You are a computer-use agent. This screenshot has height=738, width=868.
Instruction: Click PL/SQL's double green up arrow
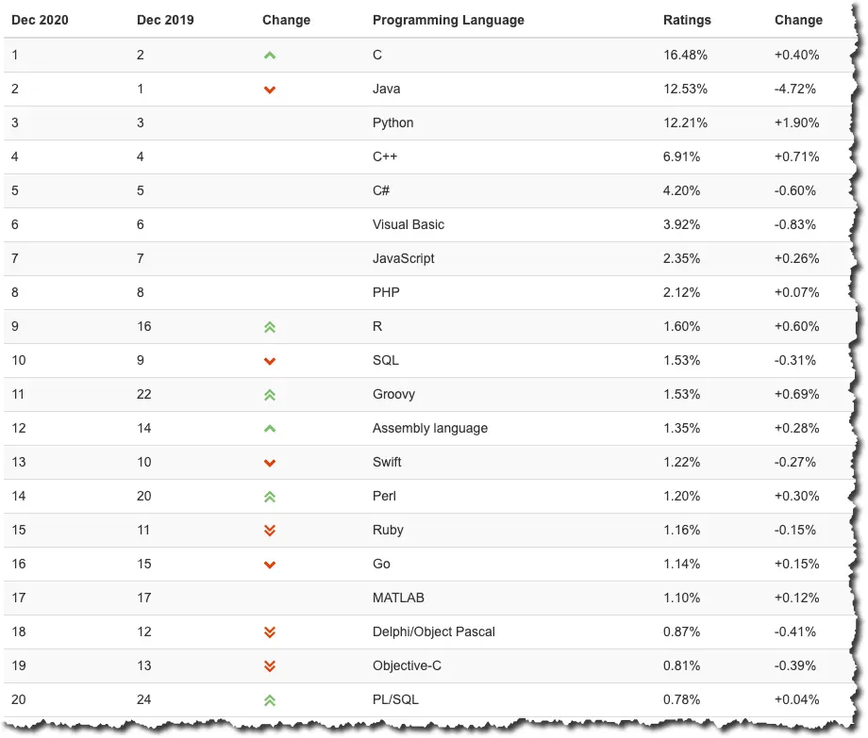point(270,700)
